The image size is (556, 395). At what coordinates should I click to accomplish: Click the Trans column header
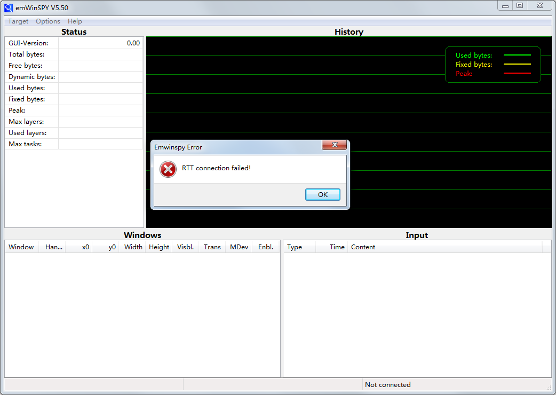tap(212, 247)
